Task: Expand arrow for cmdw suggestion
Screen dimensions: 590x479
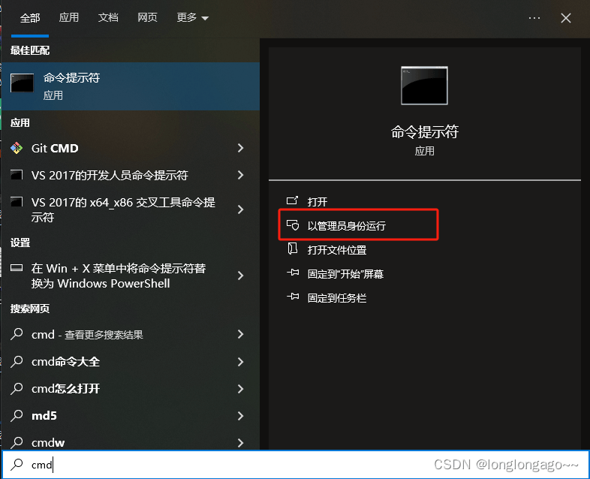Action: tap(241, 443)
